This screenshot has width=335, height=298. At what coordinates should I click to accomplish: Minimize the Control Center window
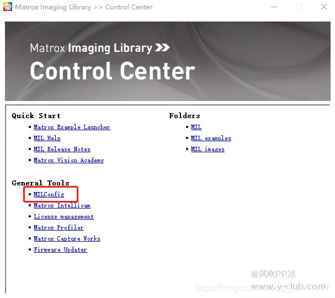click(274, 7)
